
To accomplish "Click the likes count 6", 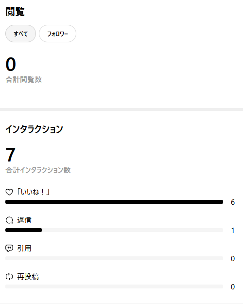I will pos(233,202).
